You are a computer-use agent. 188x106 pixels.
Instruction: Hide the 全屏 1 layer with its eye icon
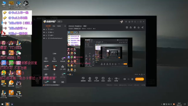[44, 35]
